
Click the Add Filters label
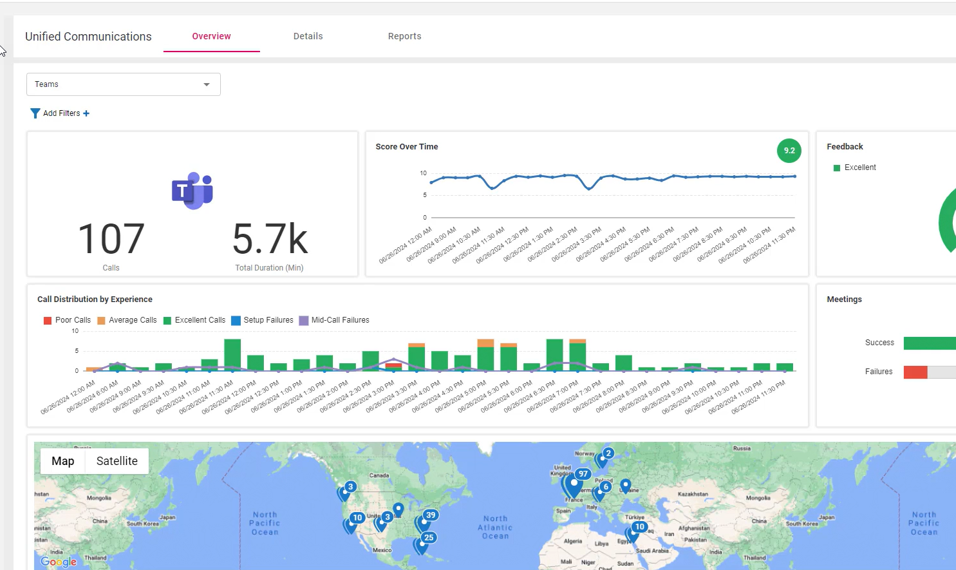pyautogui.click(x=62, y=113)
